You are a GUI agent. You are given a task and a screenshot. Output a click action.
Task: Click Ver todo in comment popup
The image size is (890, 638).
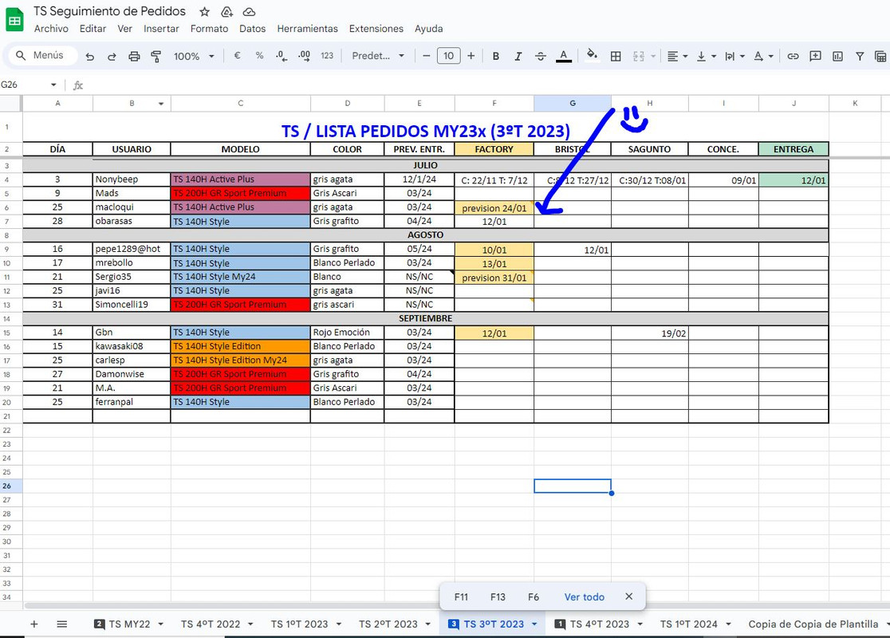[x=584, y=597]
